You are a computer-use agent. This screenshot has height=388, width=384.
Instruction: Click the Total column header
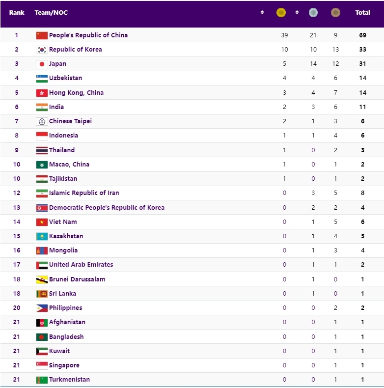coord(362,13)
